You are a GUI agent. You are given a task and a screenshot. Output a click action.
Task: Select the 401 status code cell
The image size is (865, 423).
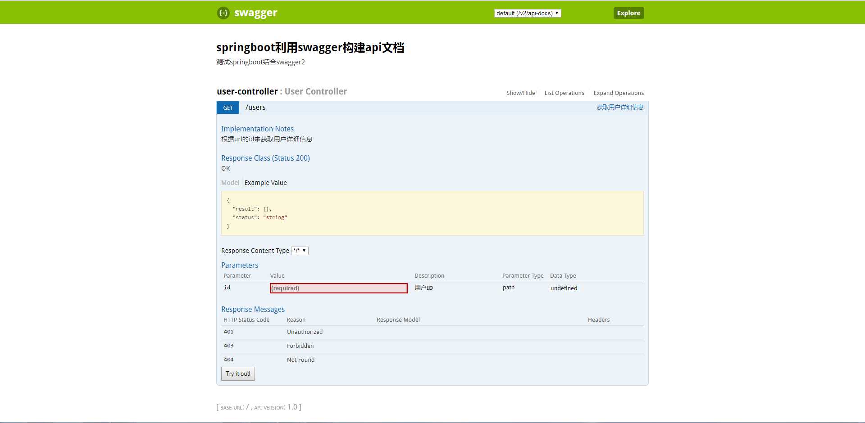(x=228, y=332)
